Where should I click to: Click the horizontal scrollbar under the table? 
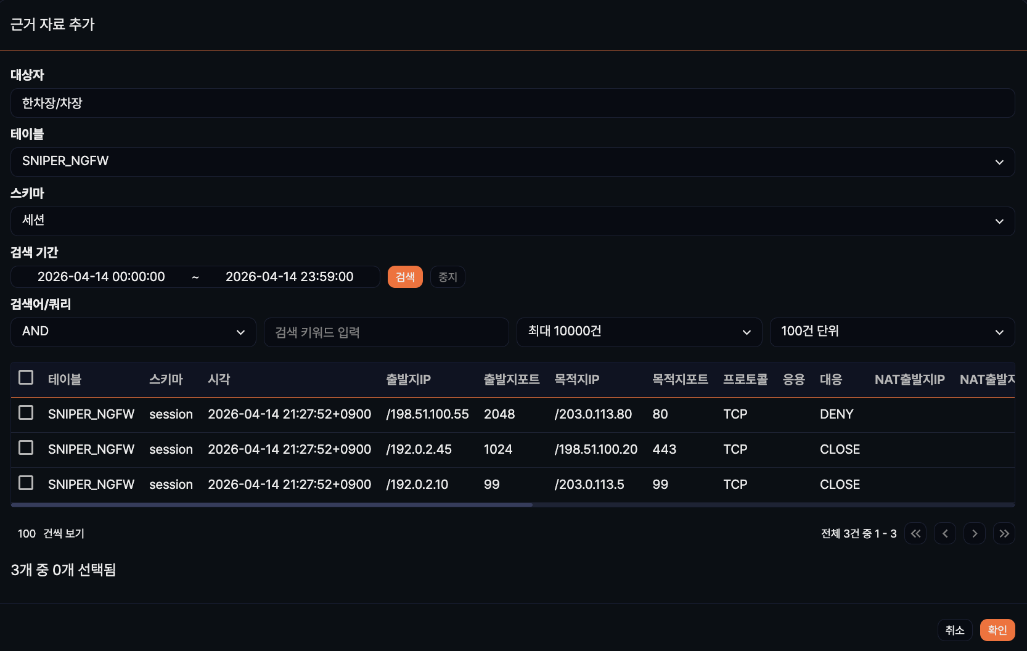click(x=271, y=505)
